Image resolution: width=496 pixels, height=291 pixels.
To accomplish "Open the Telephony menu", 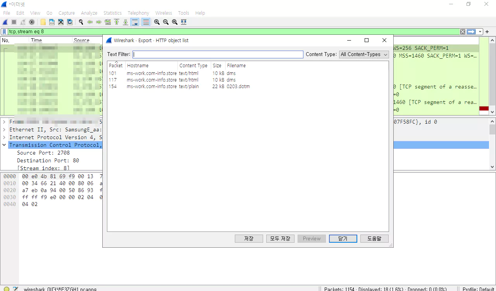I will 138,13.
